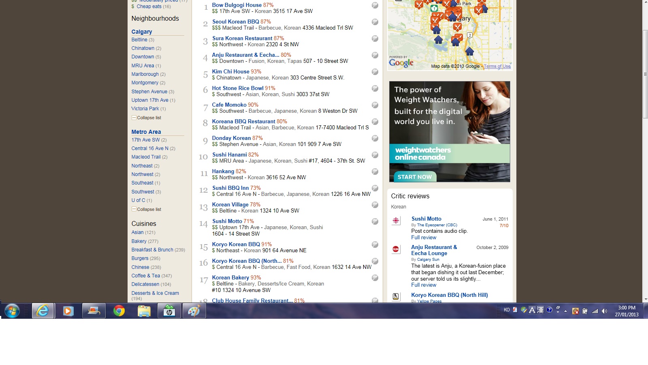Click the grey round icon beside Donday Korean
This screenshot has width=648, height=365.
tap(375, 138)
